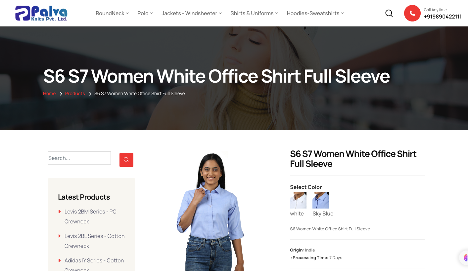468x271 pixels.
Task: Click the product model image
Action: pyautogui.click(x=211, y=212)
